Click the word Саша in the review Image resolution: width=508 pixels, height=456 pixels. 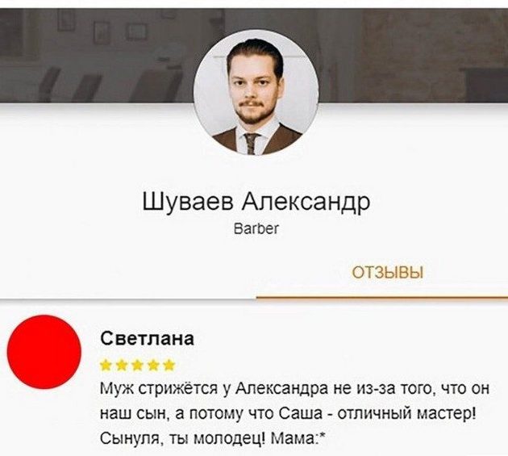click(x=302, y=414)
